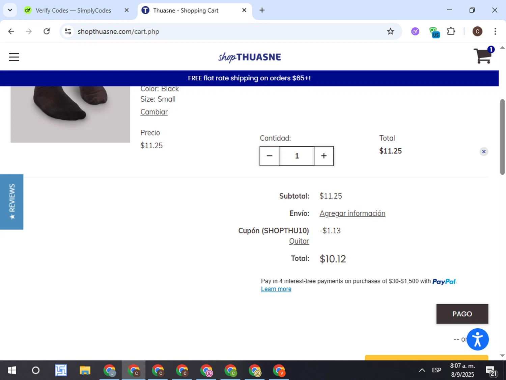506x380 pixels.
Task: Expand the tab search dropdown
Action: point(10,10)
